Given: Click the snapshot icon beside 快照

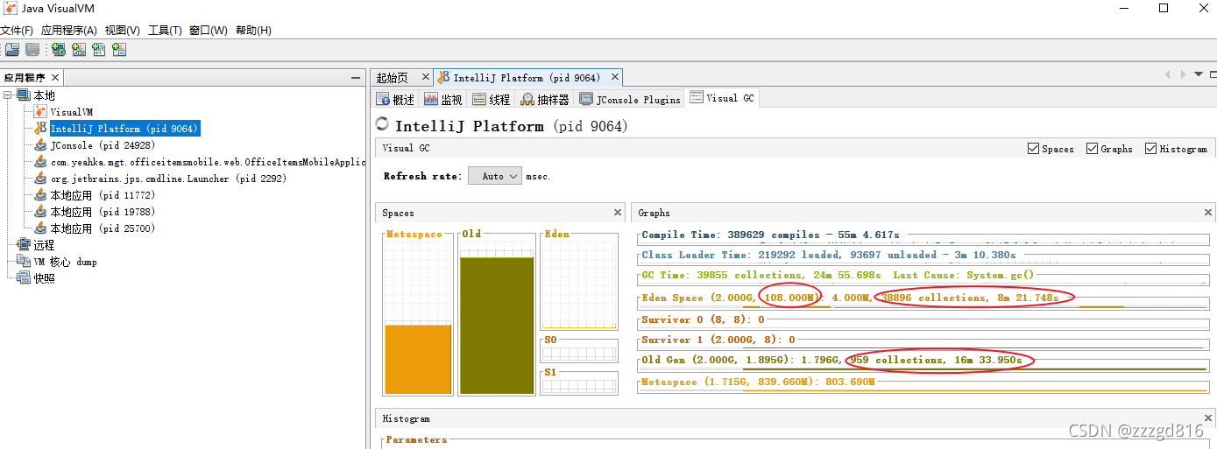Looking at the screenshot, I should pos(24,278).
